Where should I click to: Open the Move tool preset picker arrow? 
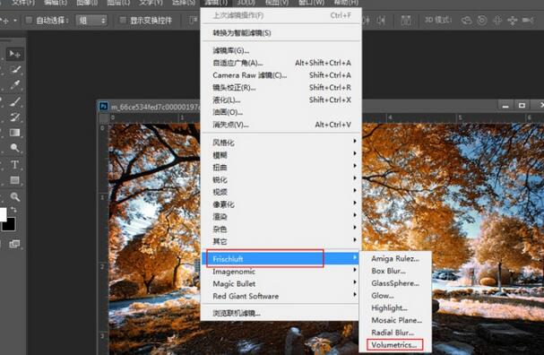point(15,21)
